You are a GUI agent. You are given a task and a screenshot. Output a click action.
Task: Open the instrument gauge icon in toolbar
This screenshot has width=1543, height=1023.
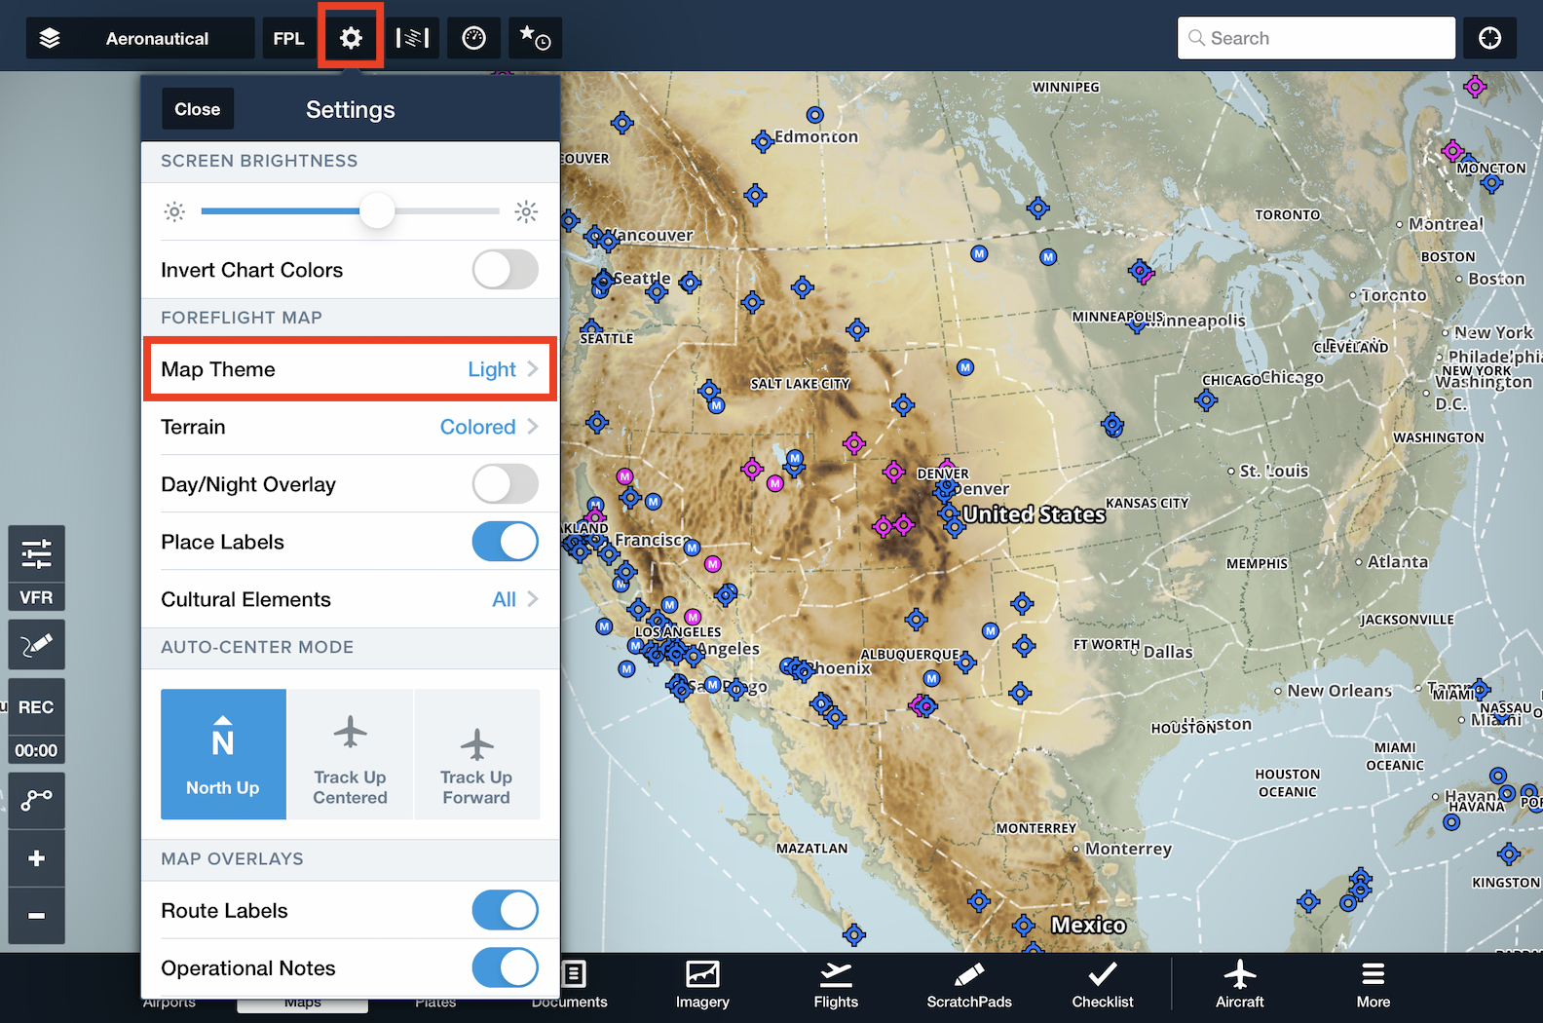[x=474, y=38]
